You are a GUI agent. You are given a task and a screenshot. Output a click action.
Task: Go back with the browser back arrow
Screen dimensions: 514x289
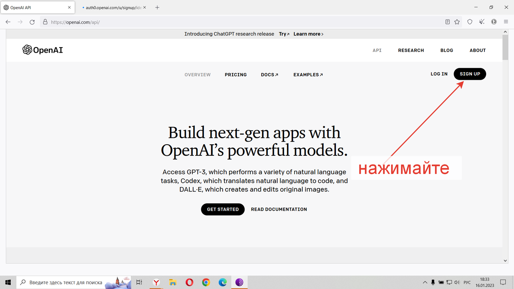8,22
